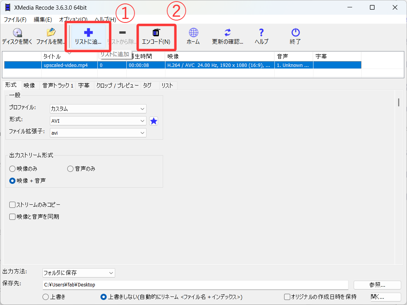Screen dimensions: 407x305
Task: Select the 音声のみ radio button
Action: click(x=70, y=169)
